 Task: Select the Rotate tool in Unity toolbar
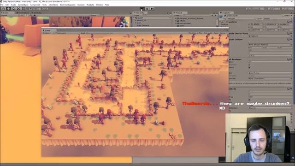click(13, 9)
